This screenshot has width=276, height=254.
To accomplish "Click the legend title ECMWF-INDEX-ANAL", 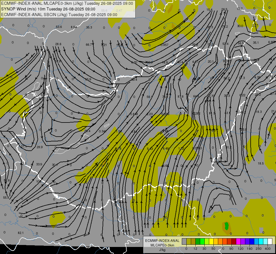I will click(162, 241).
